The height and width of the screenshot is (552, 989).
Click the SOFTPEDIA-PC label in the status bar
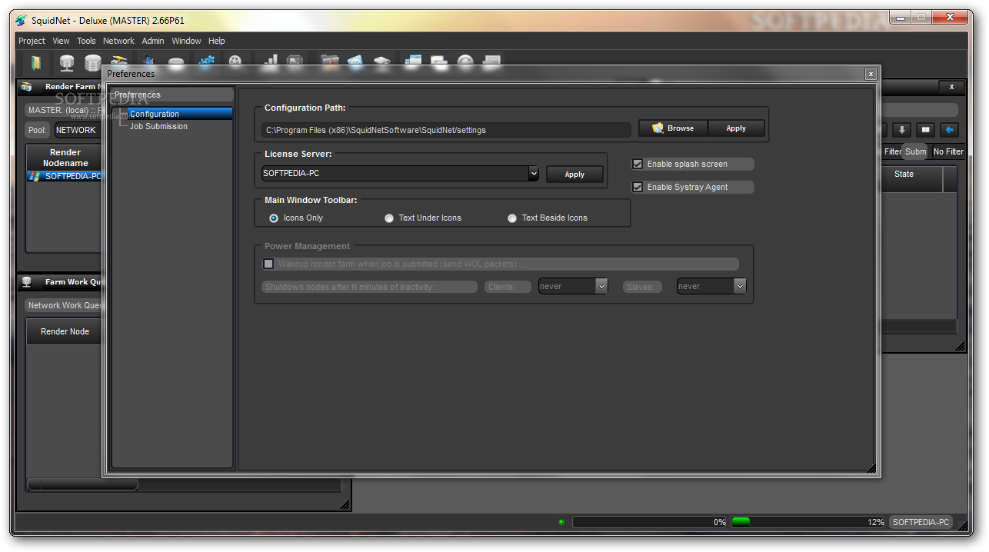921,522
